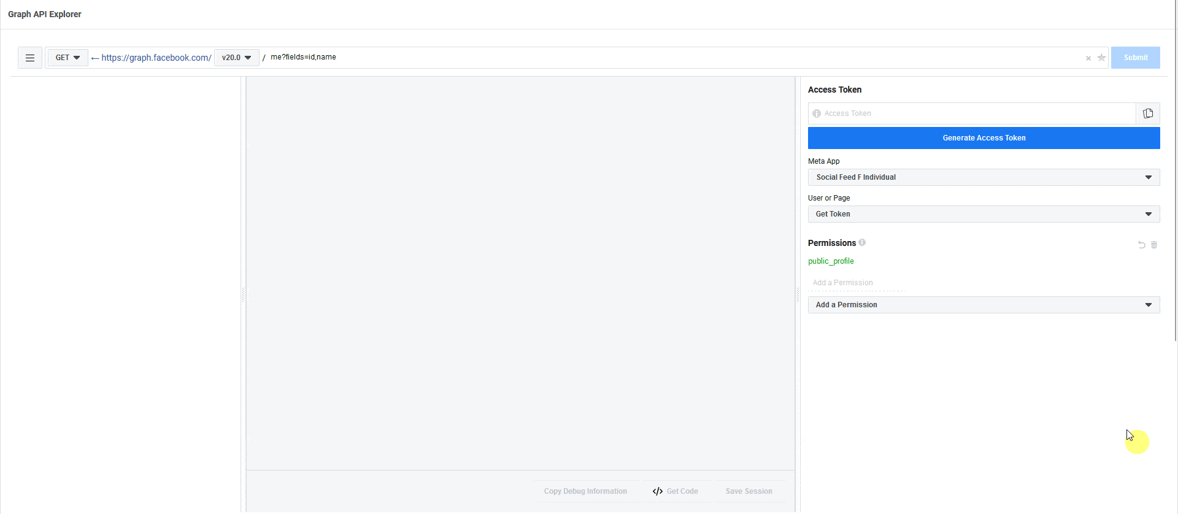
Task: Copy the access token to clipboard
Action: point(1148,113)
